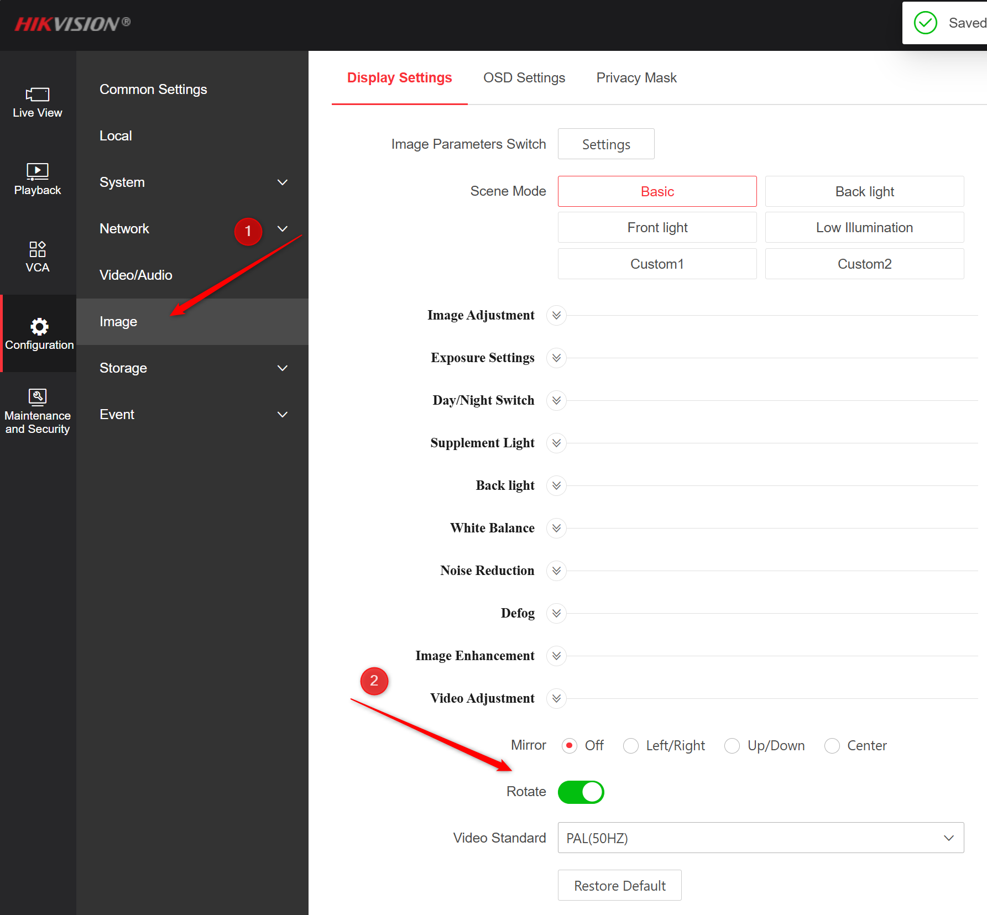Open Maintenance and Security icon
This screenshot has width=987, height=915.
pos(38,397)
